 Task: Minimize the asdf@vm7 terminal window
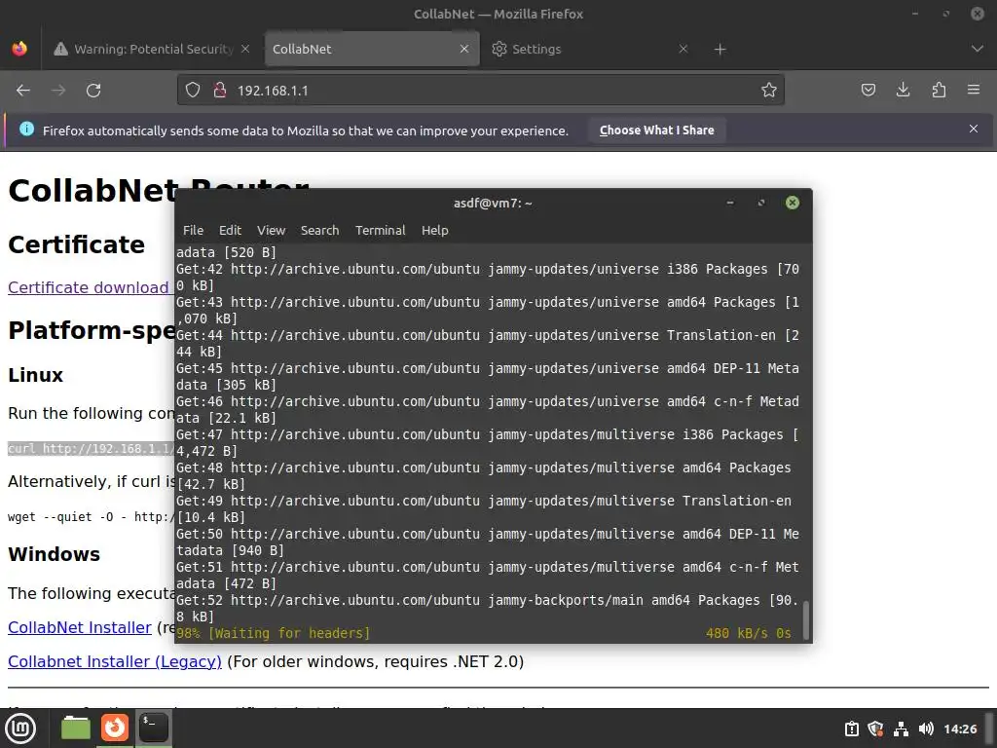(x=730, y=203)
